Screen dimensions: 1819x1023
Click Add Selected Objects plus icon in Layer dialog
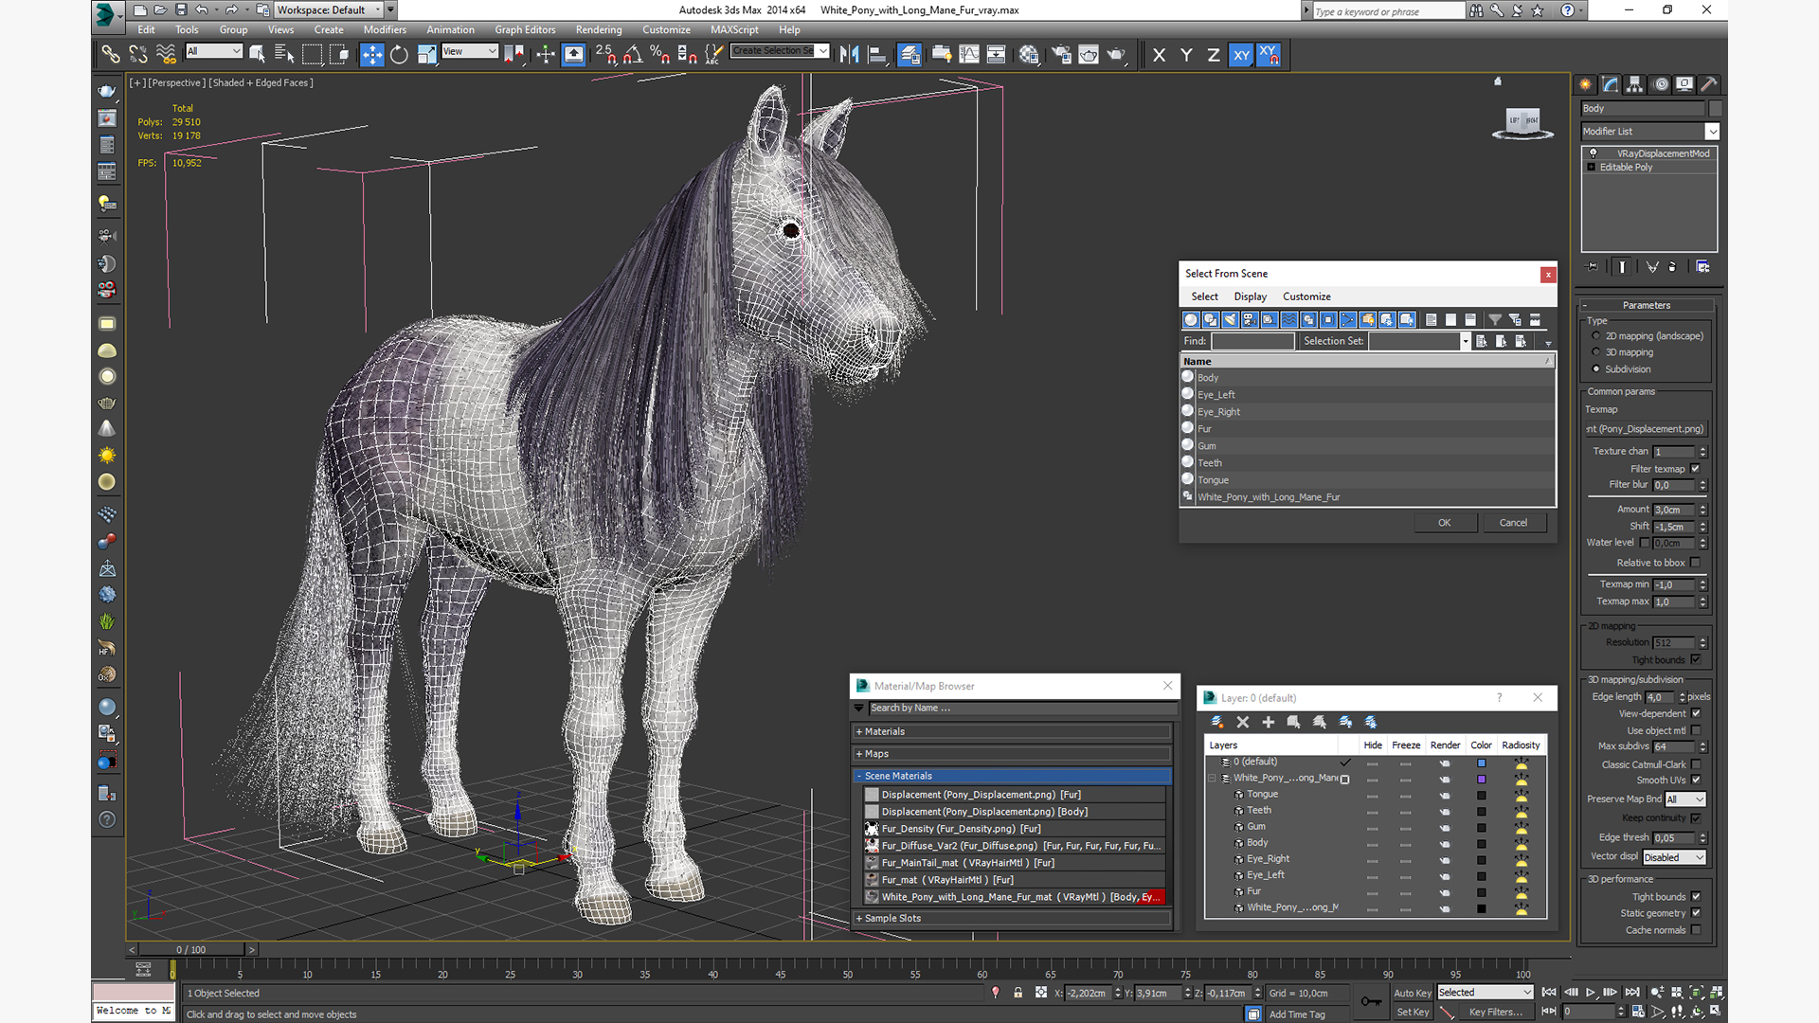pos(1269,722)
